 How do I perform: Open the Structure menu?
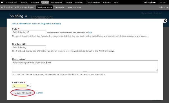(35, 2)
